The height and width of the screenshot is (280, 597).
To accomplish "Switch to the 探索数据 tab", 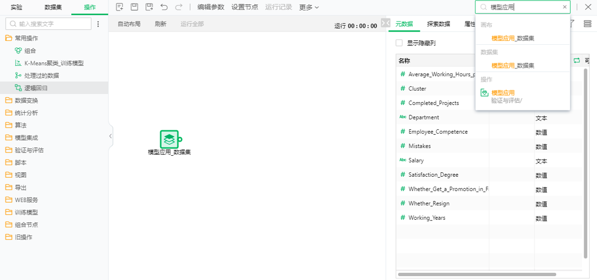I will tap(438, 24).
